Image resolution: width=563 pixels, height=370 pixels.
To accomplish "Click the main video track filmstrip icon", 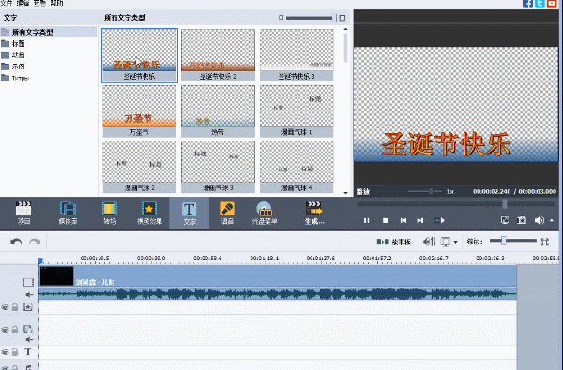I will 28,282.
